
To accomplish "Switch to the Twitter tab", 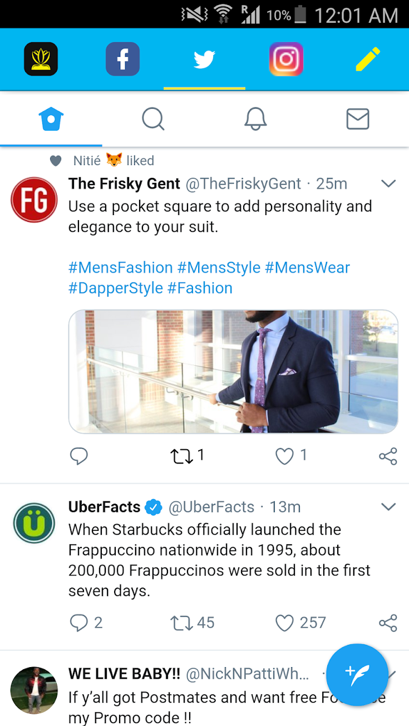I will pos(204,59).
